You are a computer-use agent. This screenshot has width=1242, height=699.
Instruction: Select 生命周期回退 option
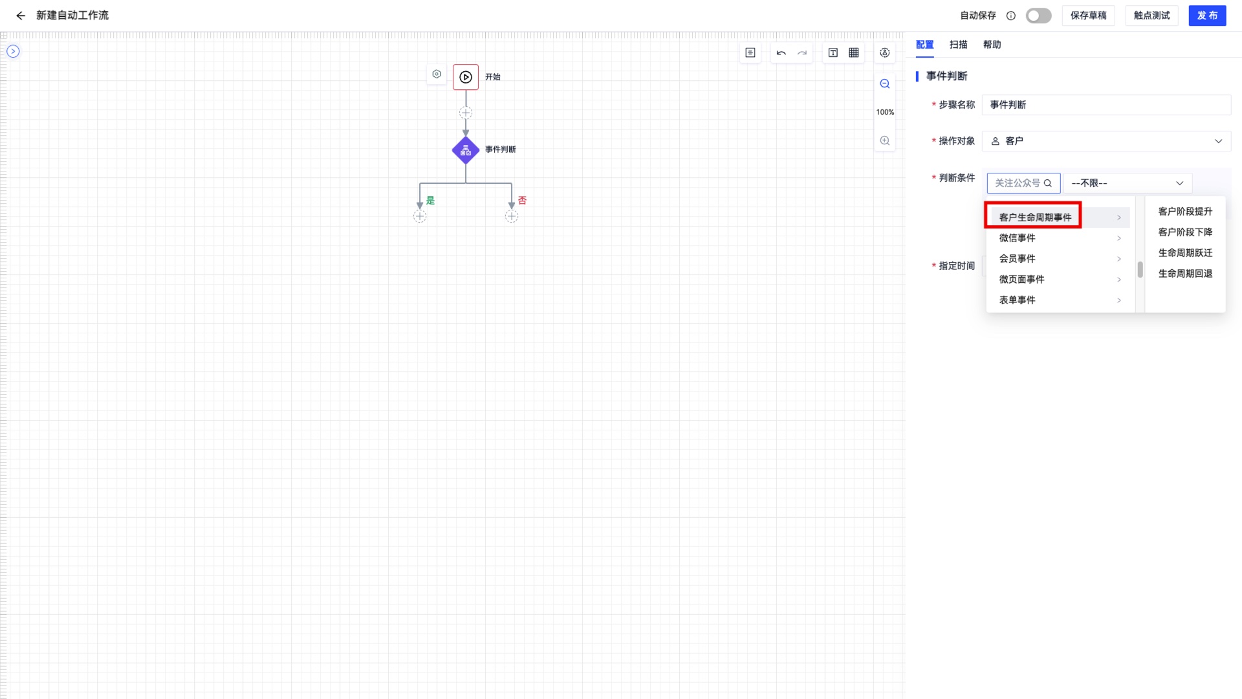click(1185, 274)
